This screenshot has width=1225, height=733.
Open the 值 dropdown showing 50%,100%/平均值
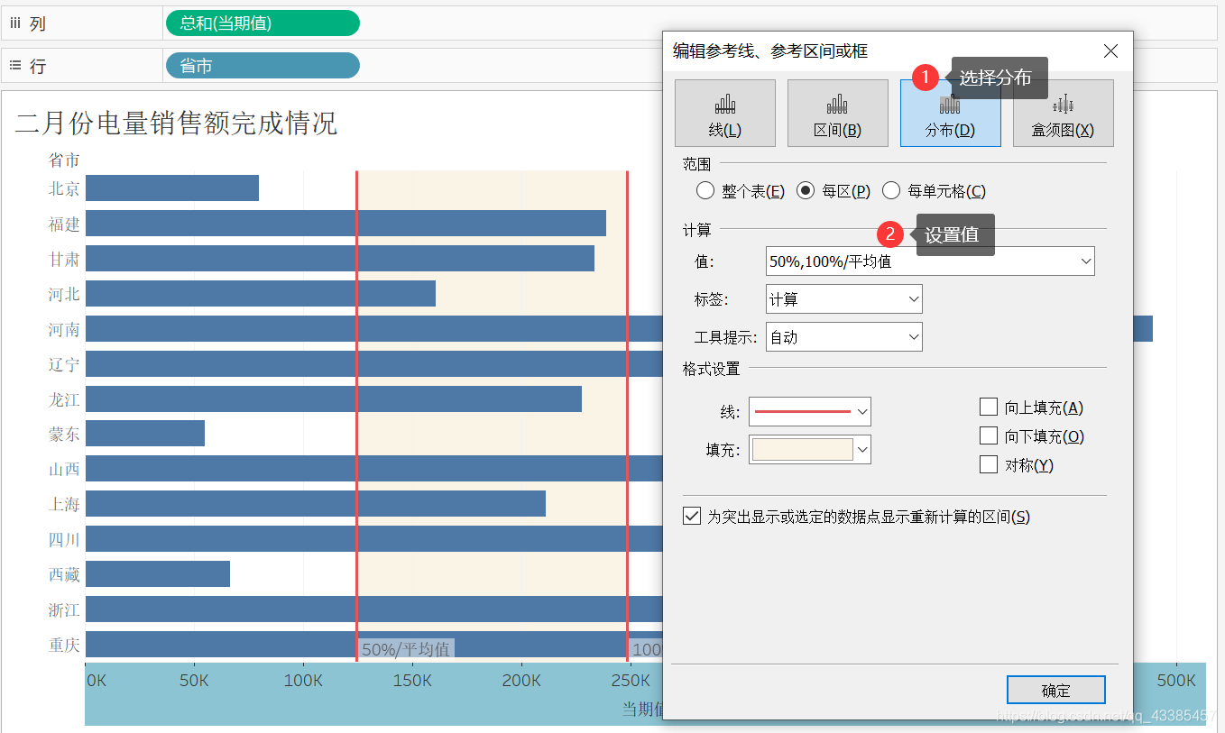(930, 261)
